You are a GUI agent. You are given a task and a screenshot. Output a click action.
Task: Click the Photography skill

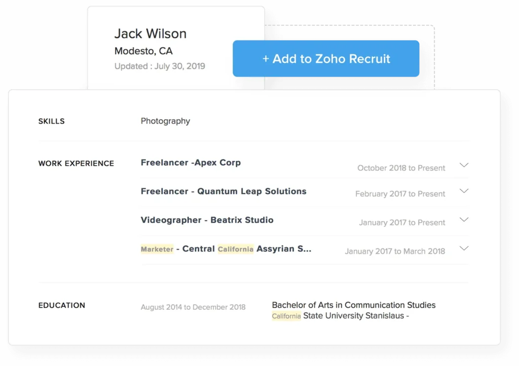165,121
